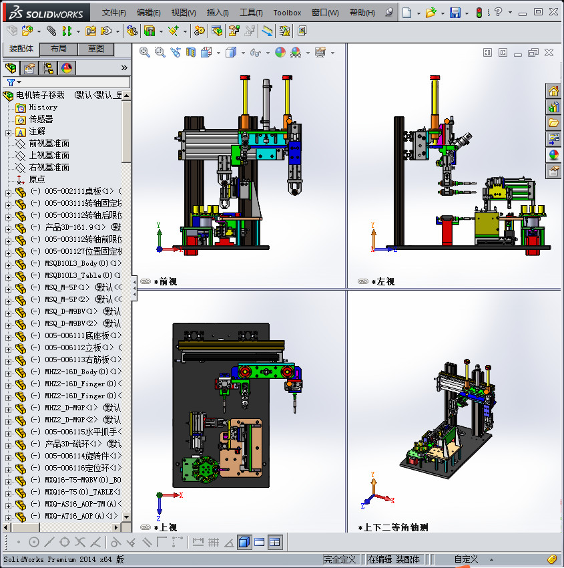Viewport: 564px width, 568px height.
Task: Create an Exploded View
Action: point(234,31)
